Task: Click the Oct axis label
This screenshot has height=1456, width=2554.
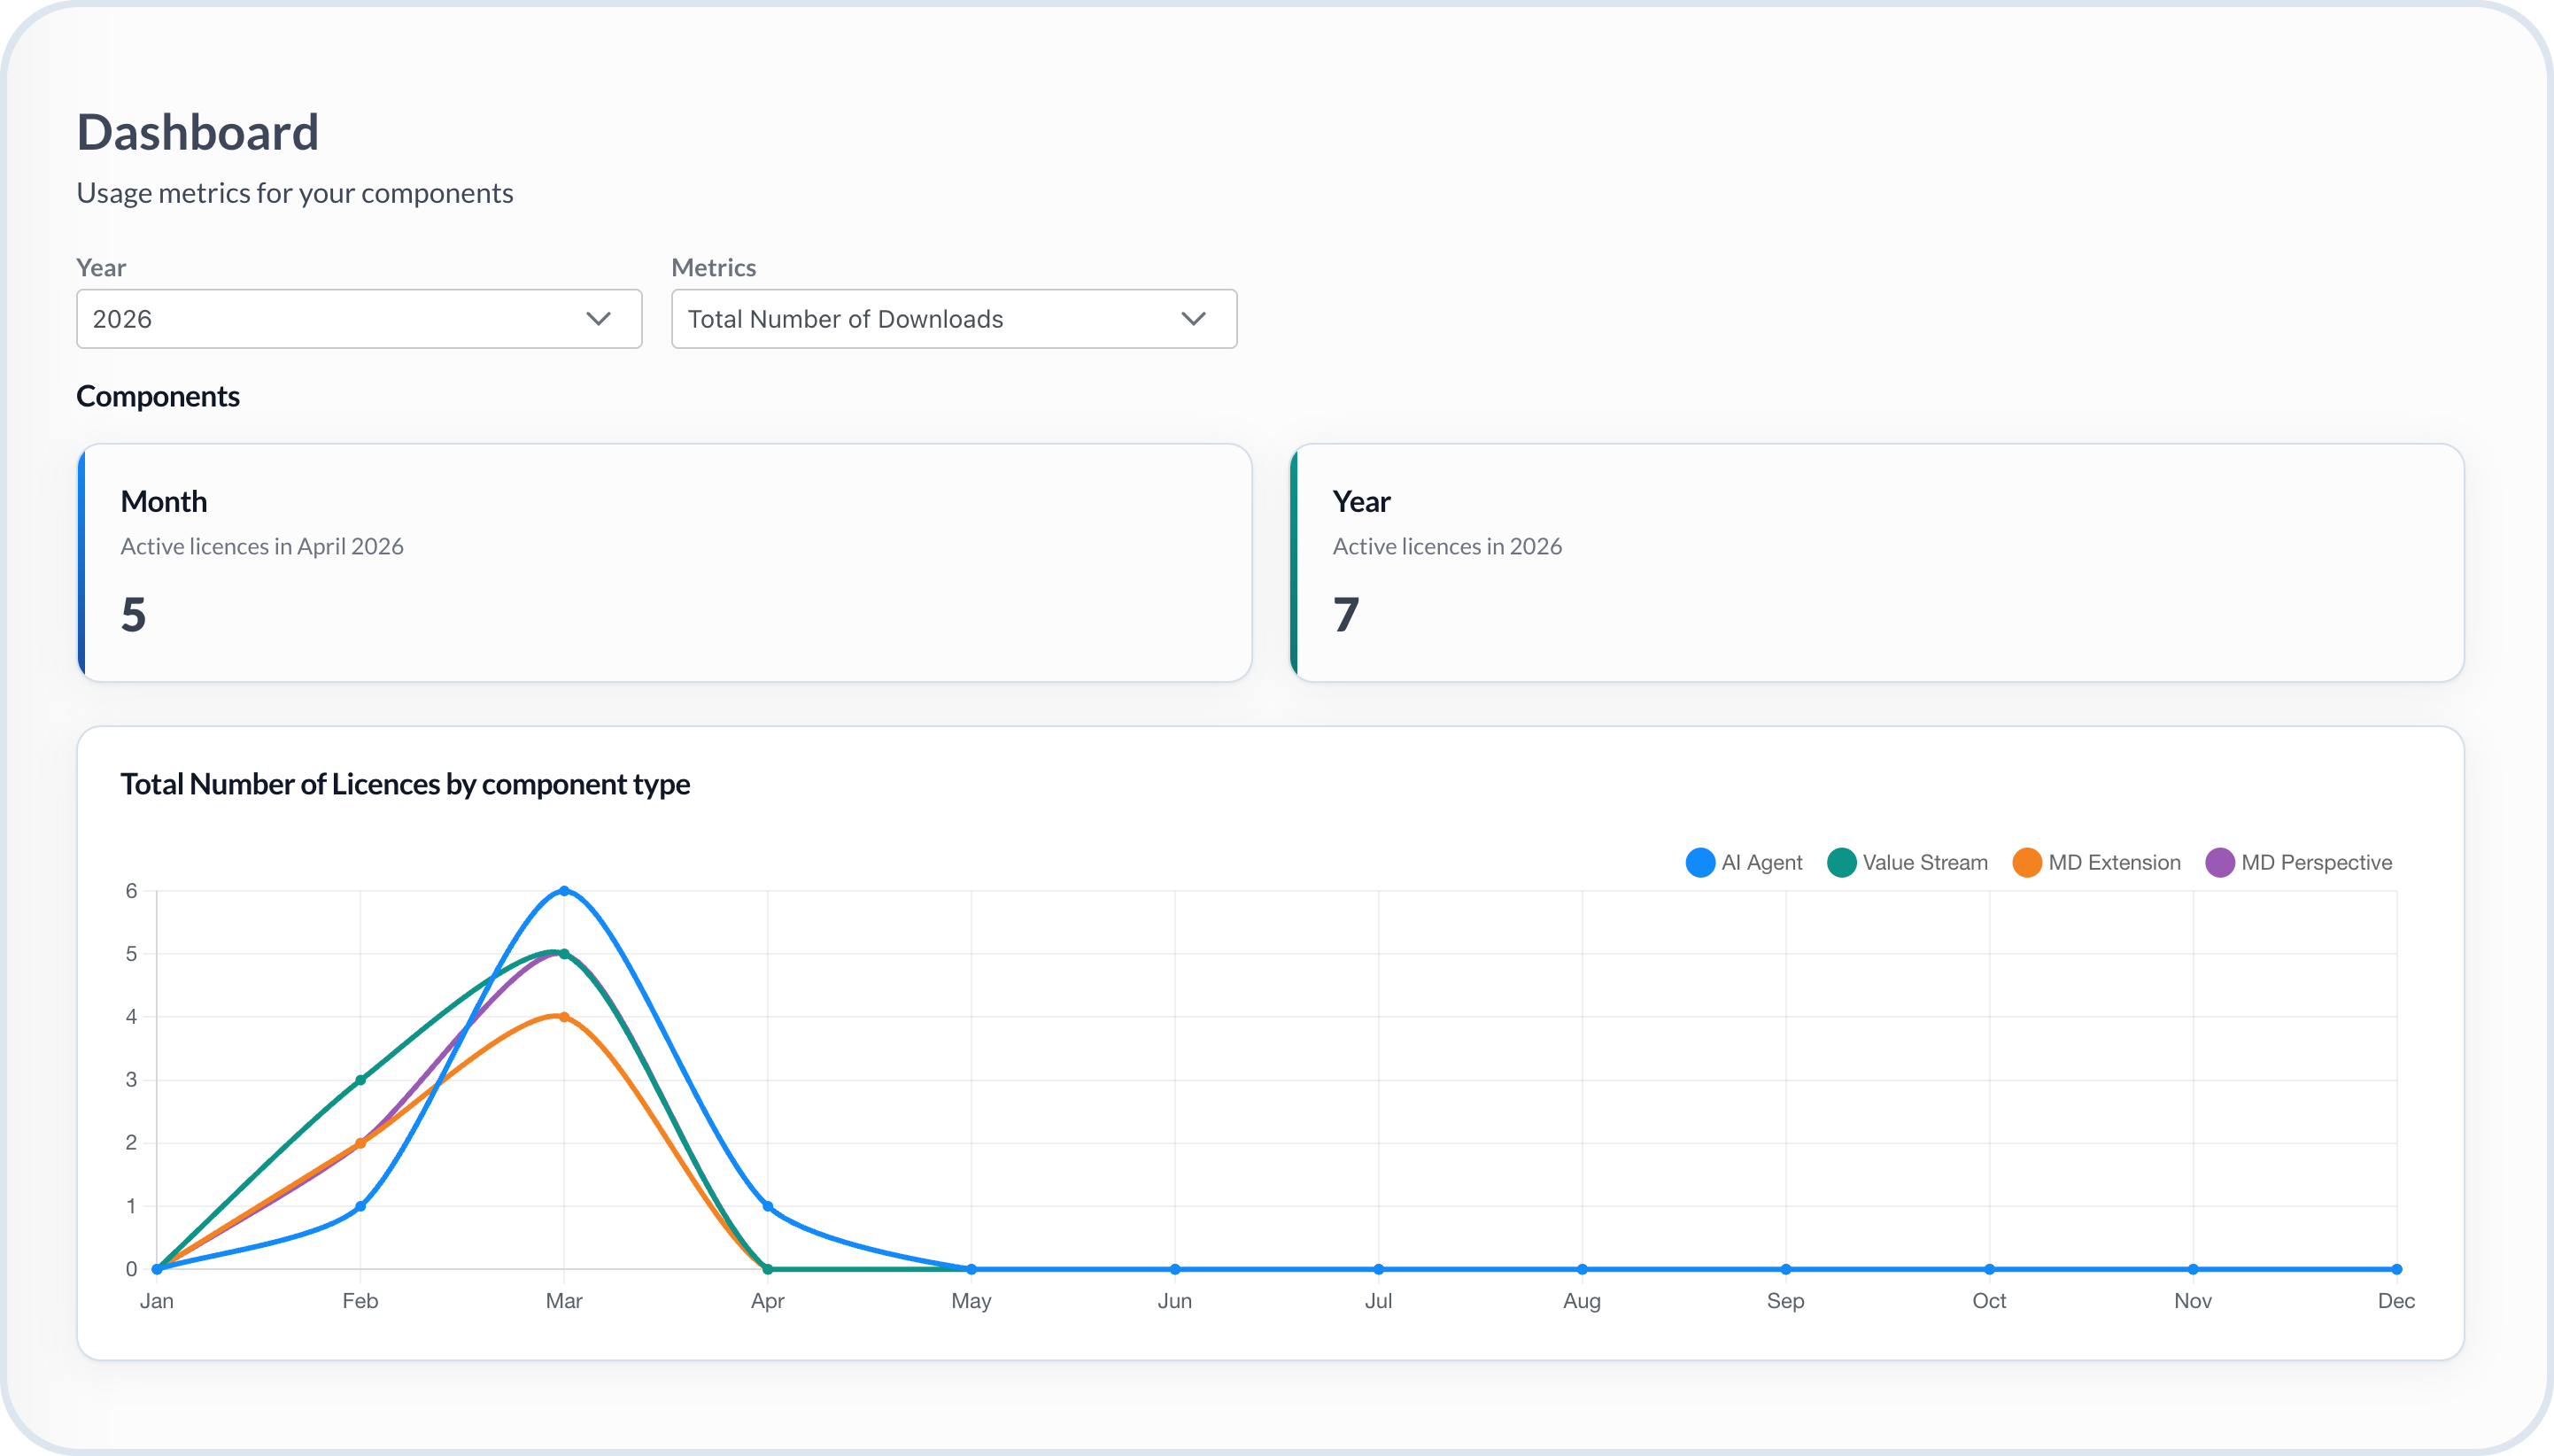Action: (1989, 1301)
